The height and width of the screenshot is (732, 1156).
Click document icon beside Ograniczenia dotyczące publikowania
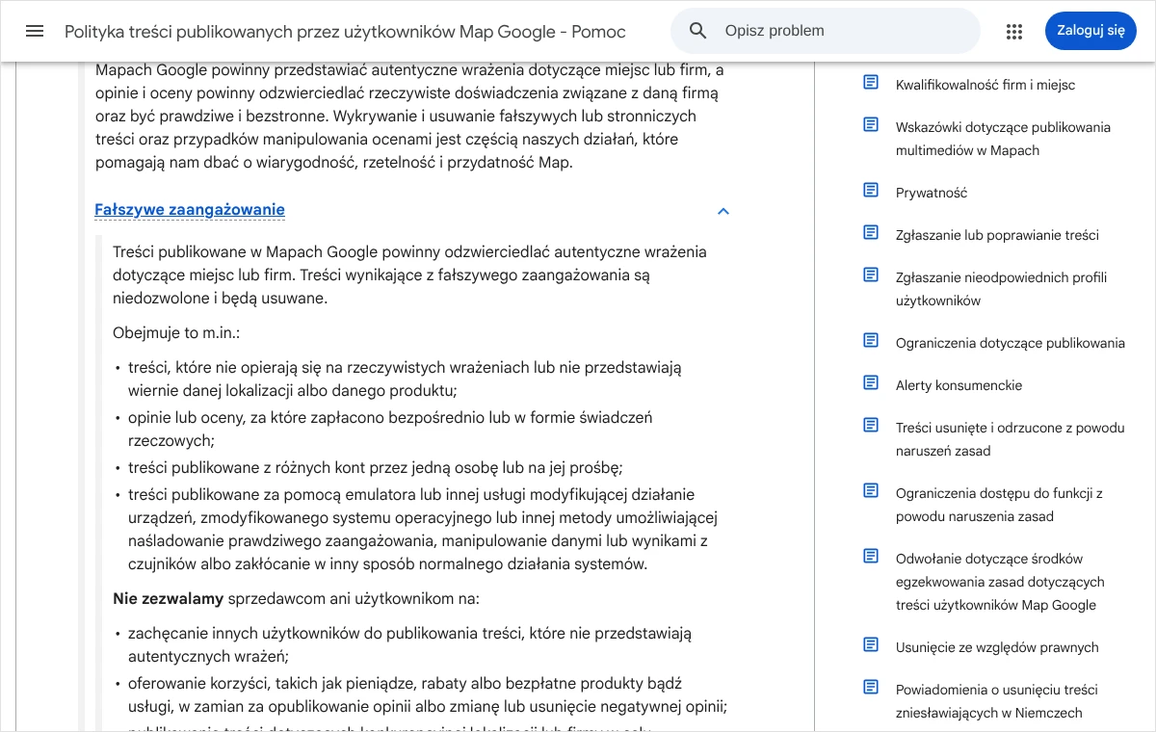(871, 341)
